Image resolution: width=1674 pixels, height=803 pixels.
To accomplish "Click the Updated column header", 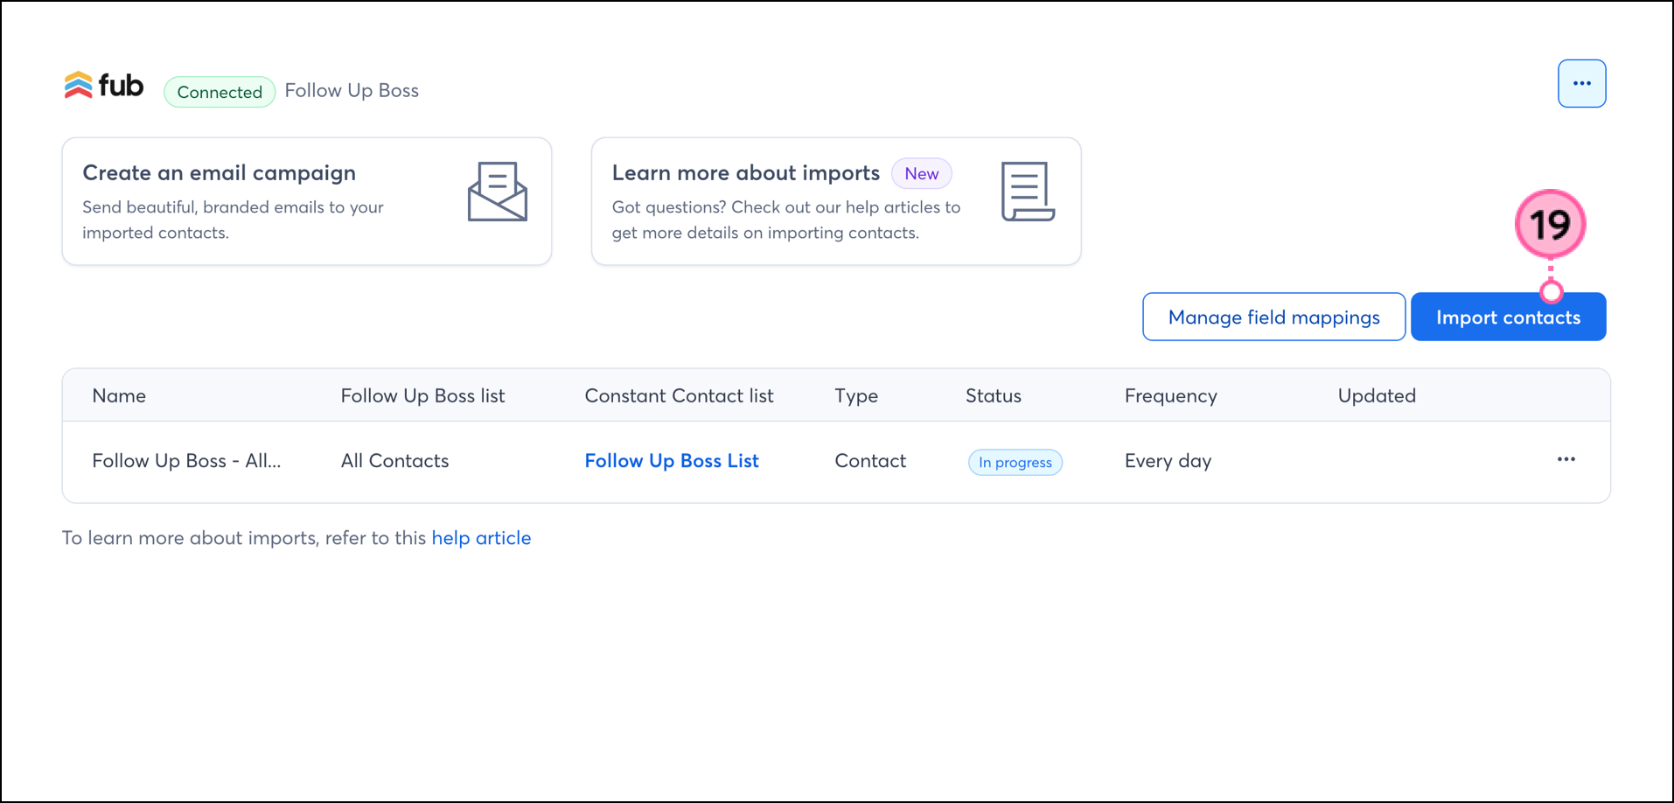I will (x=1377, y=396).
